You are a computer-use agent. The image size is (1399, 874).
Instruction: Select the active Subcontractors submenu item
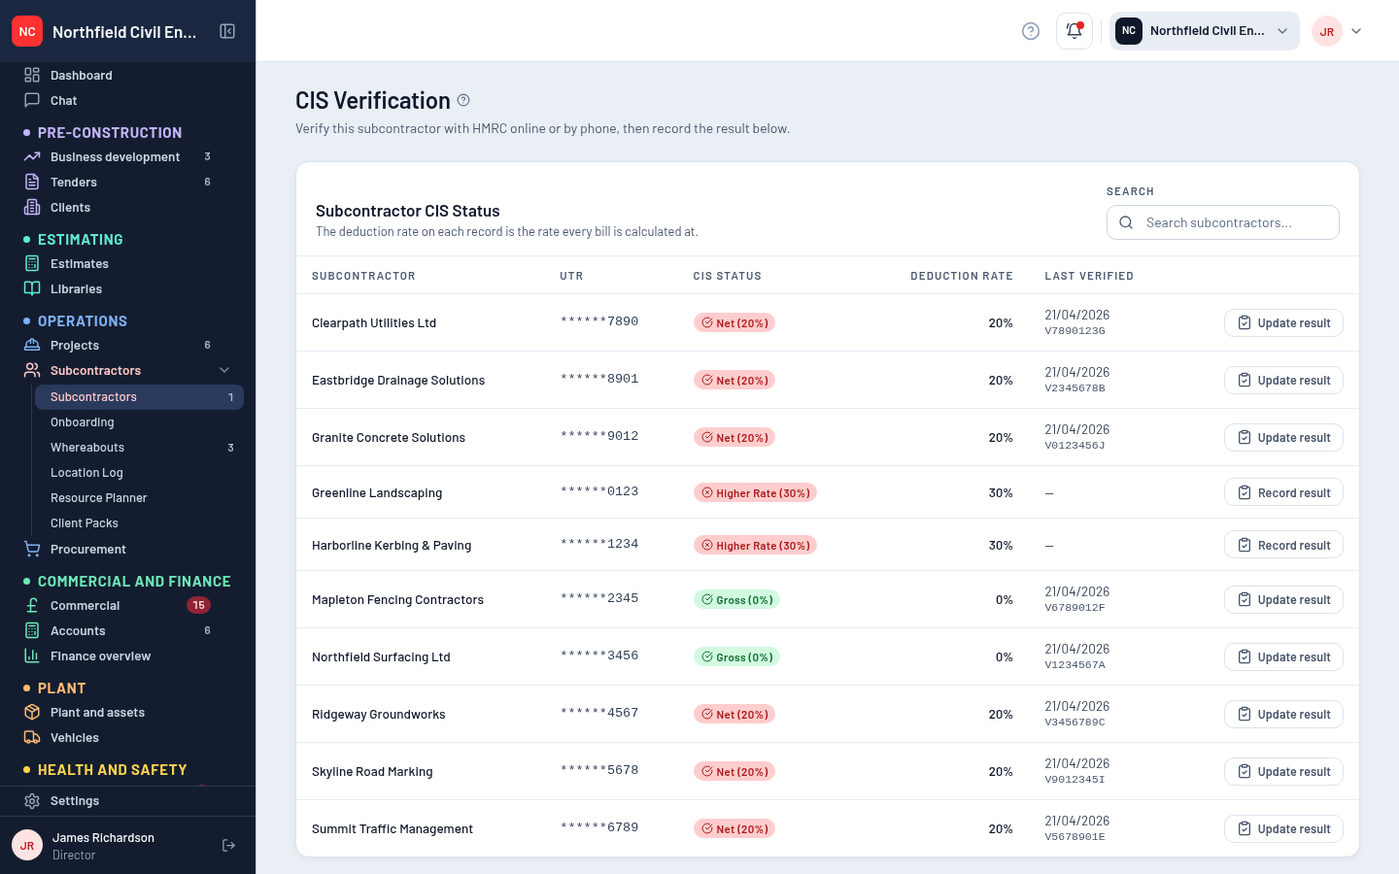click(x=139, y=397)
